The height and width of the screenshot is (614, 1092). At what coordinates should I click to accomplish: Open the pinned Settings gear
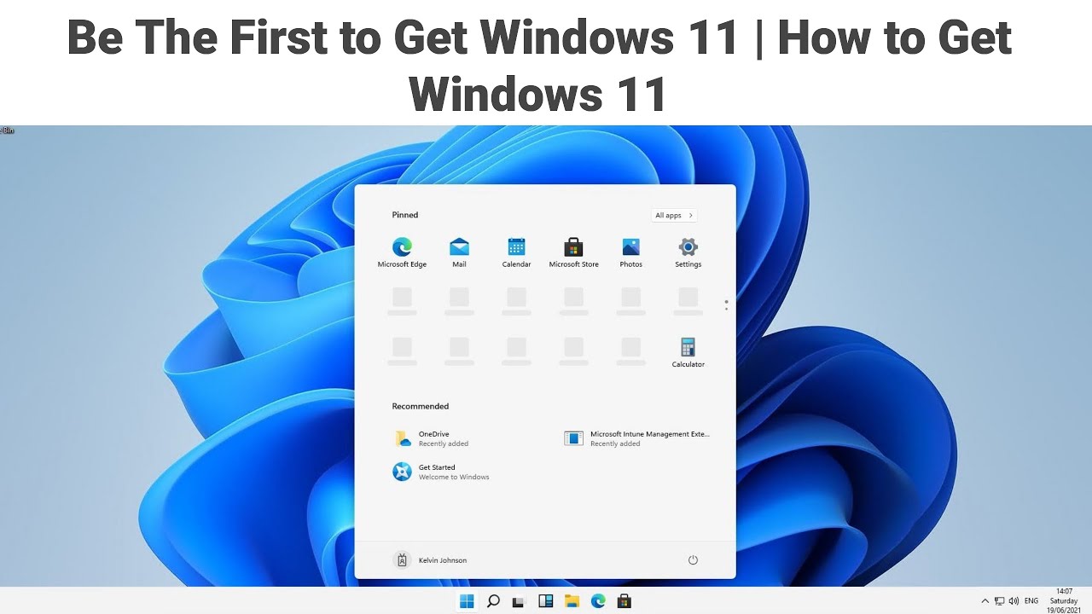tap(688, 252)
